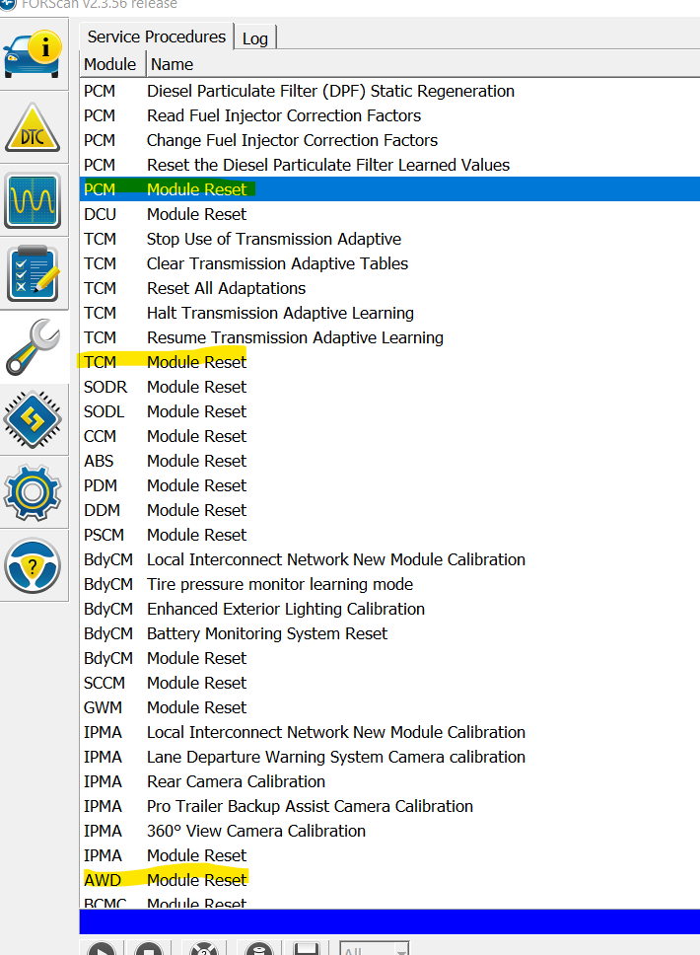Select BdyCM Module Reset
Viewport: 700px width, 955px height.
tap(389, 658)
